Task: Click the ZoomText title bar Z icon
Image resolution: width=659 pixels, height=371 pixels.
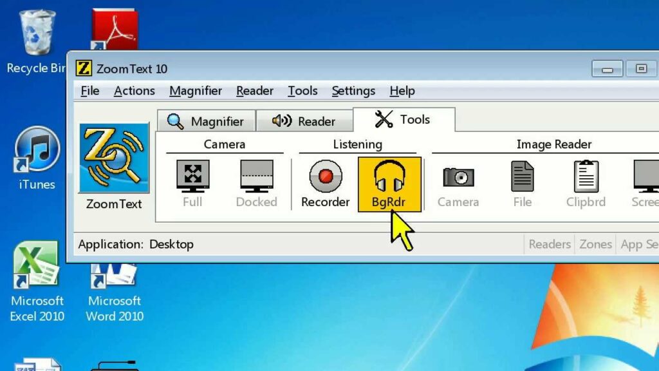Action: click(84, 68)
